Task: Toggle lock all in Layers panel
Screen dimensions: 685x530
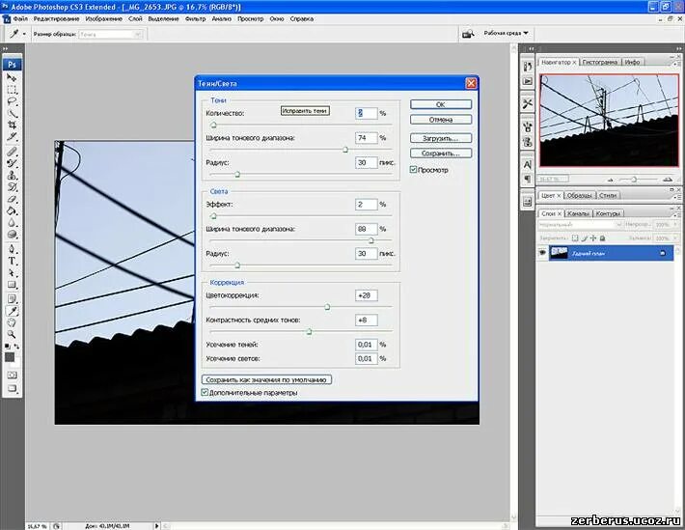Action: 602,238
